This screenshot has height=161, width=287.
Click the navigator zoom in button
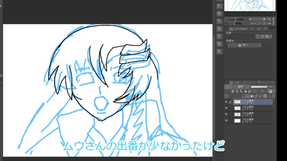(260, 19)
